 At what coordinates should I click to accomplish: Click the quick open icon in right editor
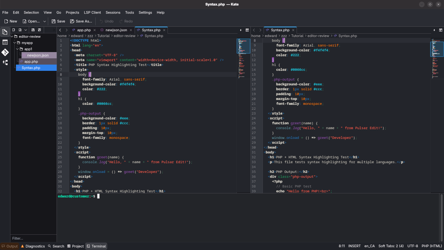coord(434,30)
